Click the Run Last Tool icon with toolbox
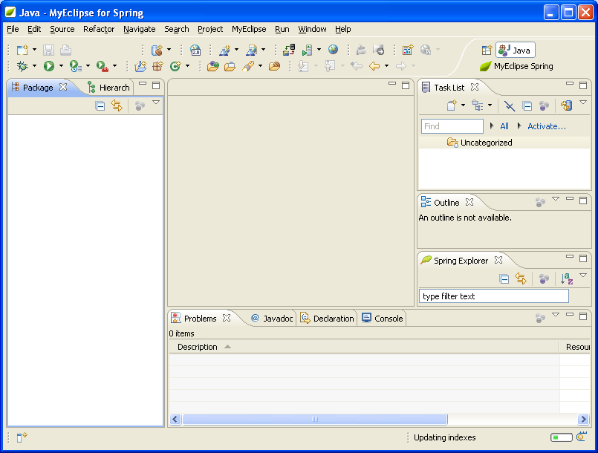This screenshot has height=453, width=598. tap(103, 66)
